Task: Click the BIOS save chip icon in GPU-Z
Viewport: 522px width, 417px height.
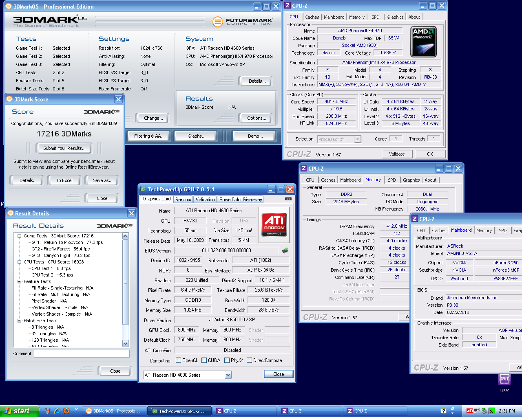Action: tap(285, 250)
